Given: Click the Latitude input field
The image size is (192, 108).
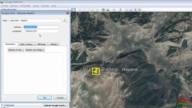Looking at the screenshot, I should (x=41, y=27).
